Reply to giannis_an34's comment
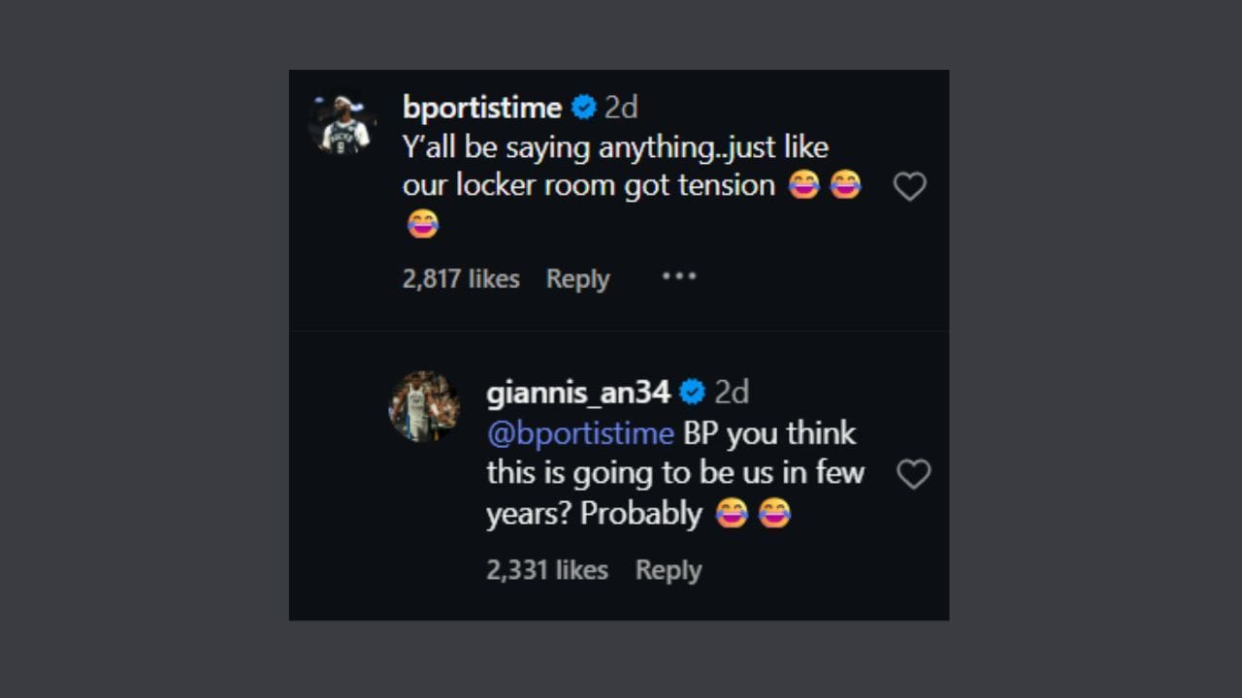 point(668,570)
